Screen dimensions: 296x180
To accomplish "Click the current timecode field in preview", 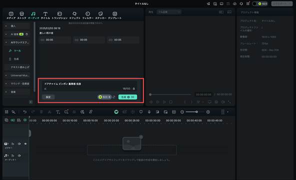I will tap(203, 94).
